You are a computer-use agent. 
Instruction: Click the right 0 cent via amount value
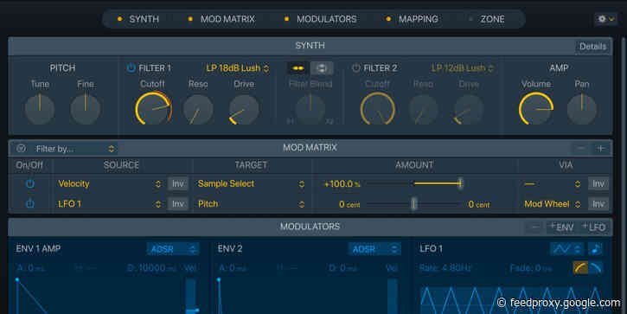(478, 204)
